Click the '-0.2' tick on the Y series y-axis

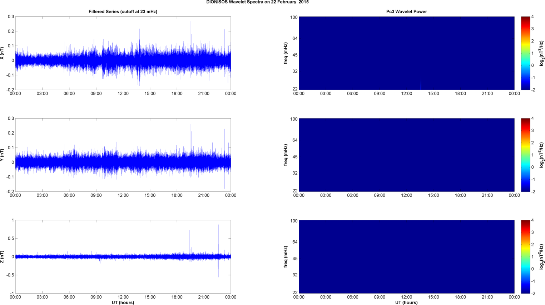[x=10, y=192]
